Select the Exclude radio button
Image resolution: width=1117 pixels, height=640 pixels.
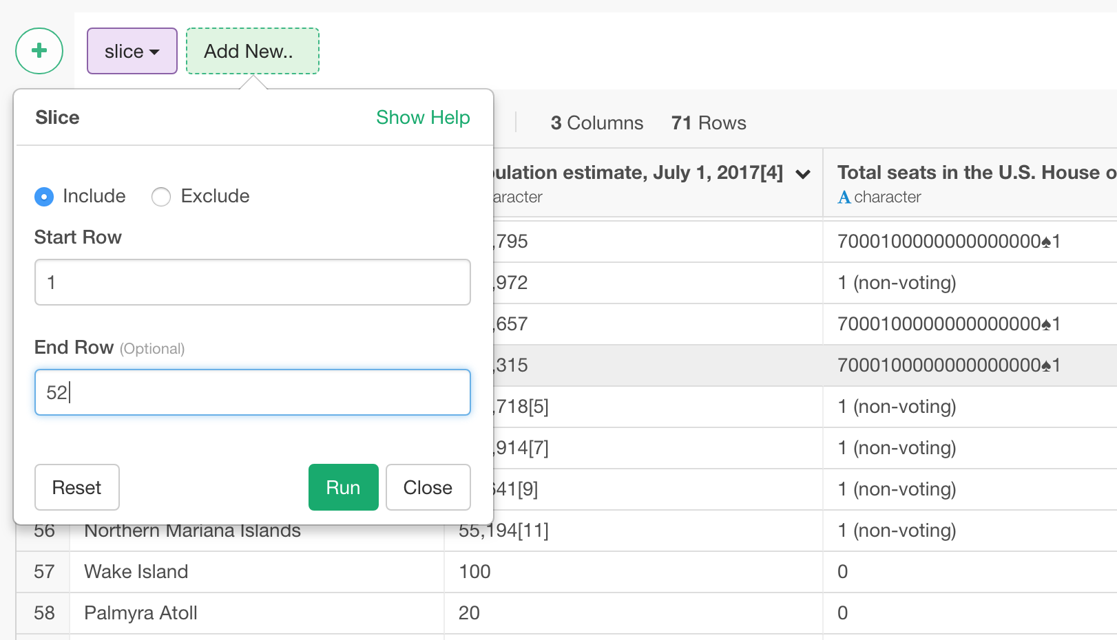point(161,196)
